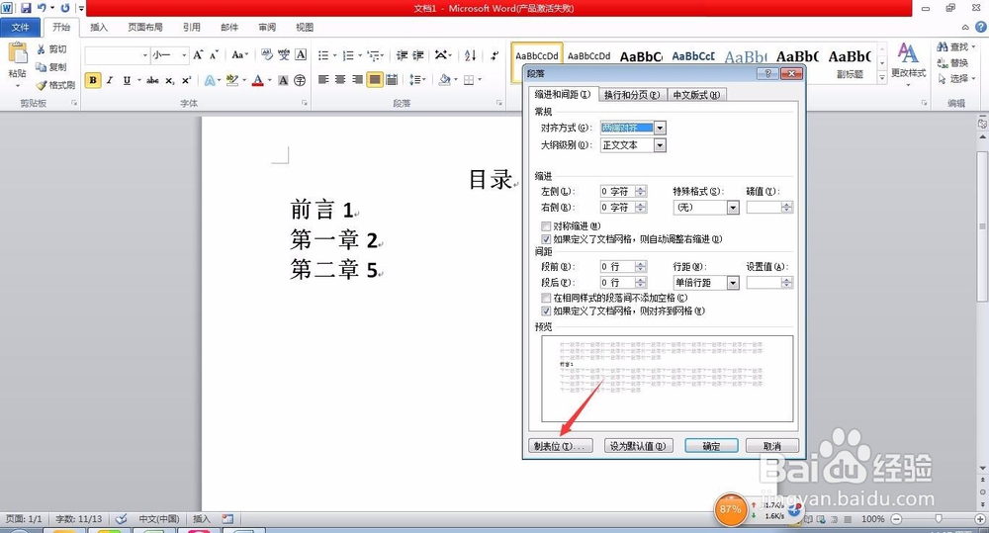The height and width of the screenshot is (533, 989).
Task: Click the font color (red A) button
Action: click(x=257, y=80)
